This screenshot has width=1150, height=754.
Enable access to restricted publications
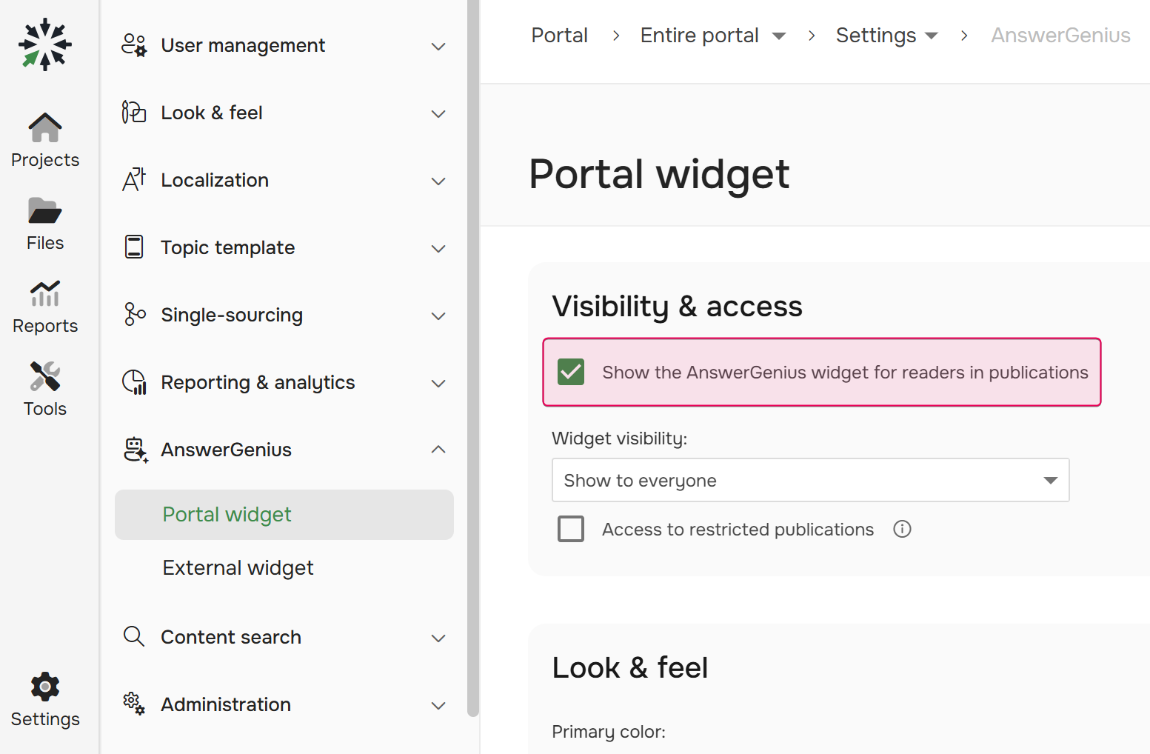570,529
